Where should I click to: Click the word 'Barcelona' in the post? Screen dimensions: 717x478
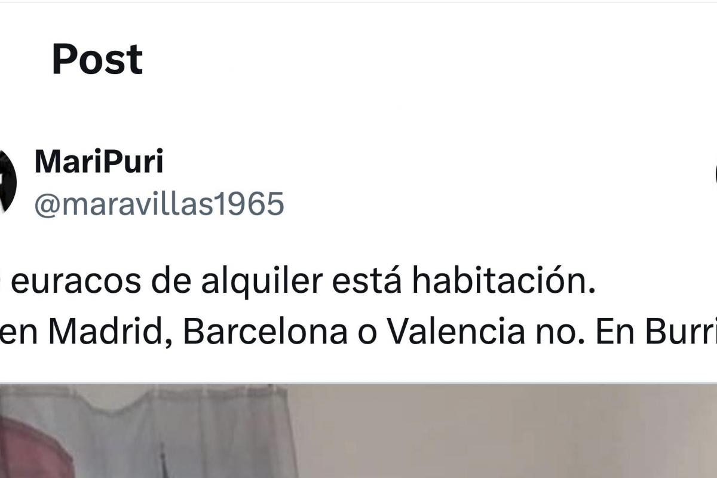tap(265, 332)
